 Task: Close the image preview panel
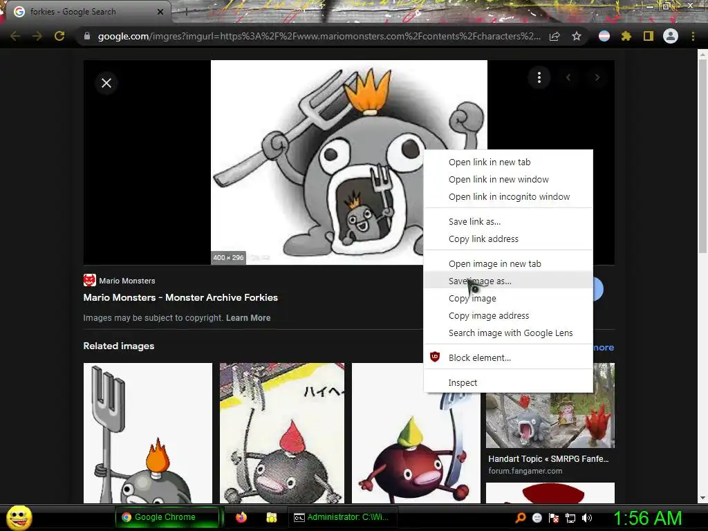[x=106, y=83]
